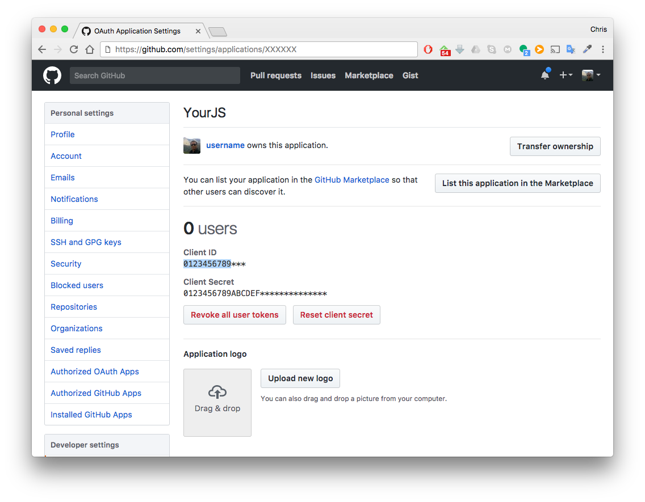
Task: Open GitHub notifications via bell icon
Action: click(x=545, y=74)
